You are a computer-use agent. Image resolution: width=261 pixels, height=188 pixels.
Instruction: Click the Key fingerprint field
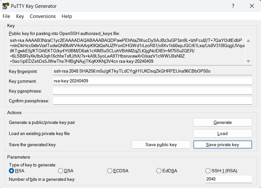click(153, 71)
